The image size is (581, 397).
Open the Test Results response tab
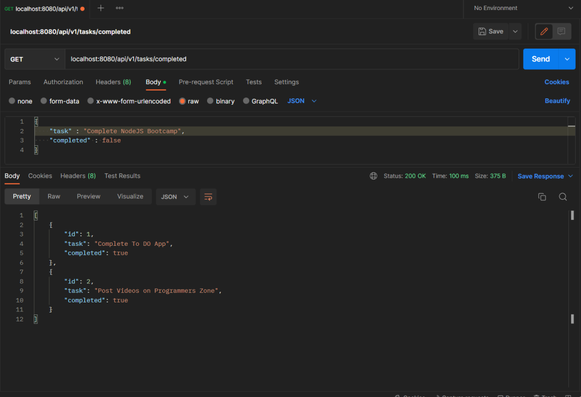122,176
